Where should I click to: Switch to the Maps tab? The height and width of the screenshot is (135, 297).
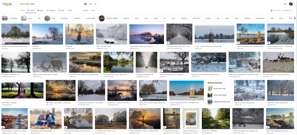click(61, 10)
